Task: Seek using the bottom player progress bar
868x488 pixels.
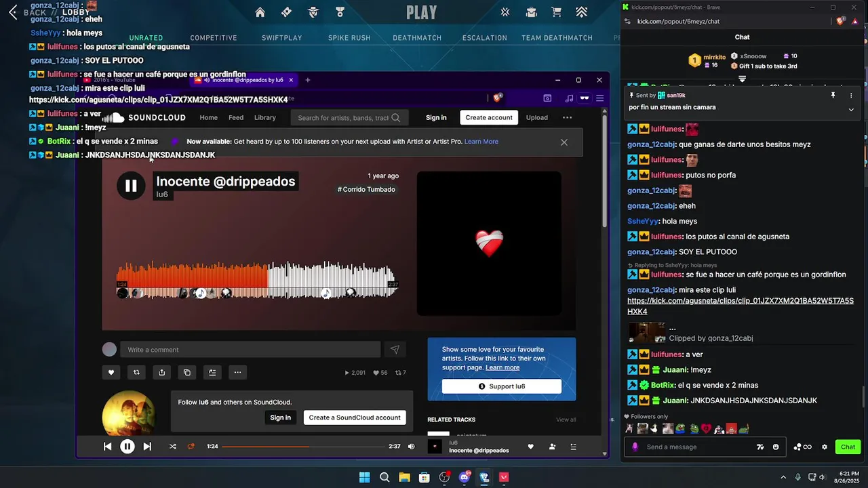Action: coord(304,447)
